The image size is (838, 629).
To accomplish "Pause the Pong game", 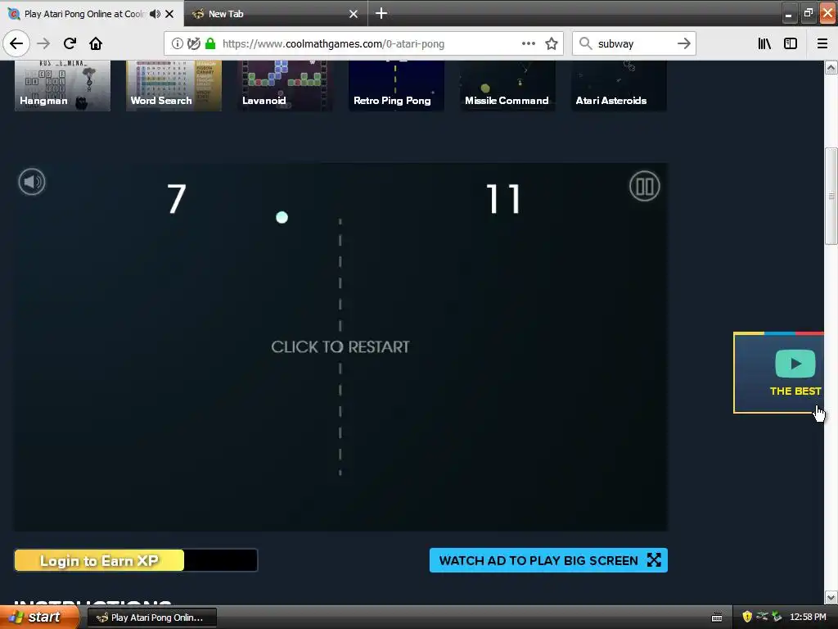I will coord(644,186).
